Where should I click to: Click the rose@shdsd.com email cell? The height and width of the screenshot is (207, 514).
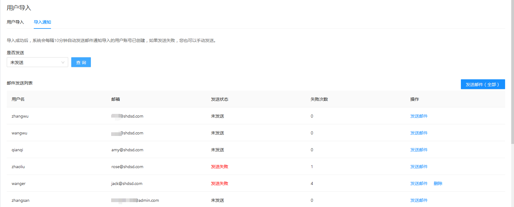pyautogui.click(x=127, y=167)
